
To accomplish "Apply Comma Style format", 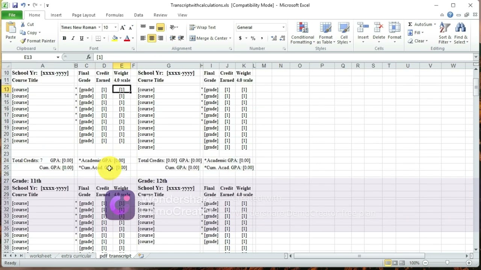I will tap(262, 38).
